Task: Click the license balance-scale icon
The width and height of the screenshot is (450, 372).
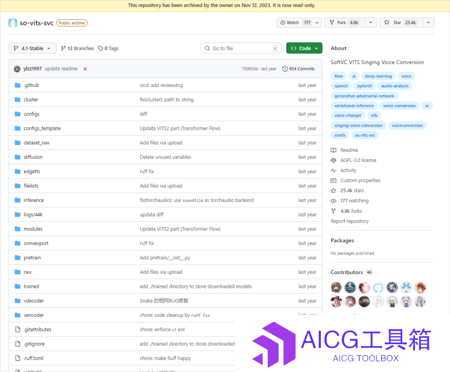Action: point(333,160)
